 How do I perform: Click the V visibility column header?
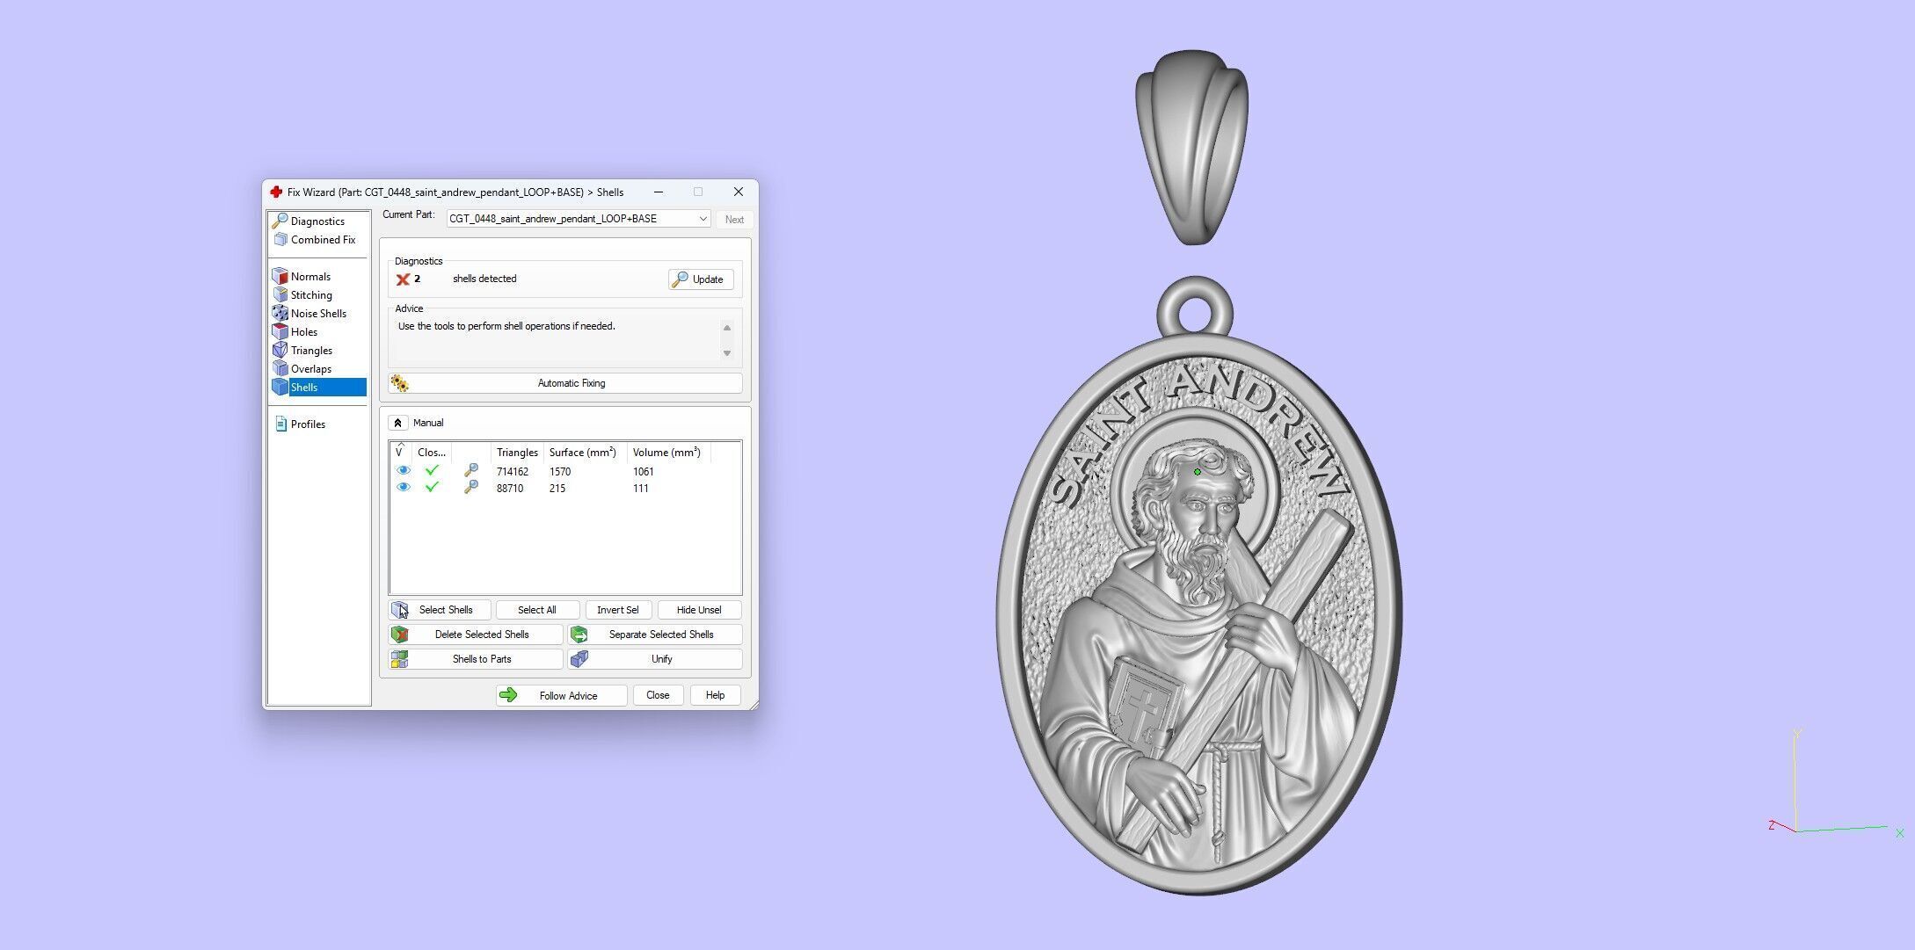(400, 453)
